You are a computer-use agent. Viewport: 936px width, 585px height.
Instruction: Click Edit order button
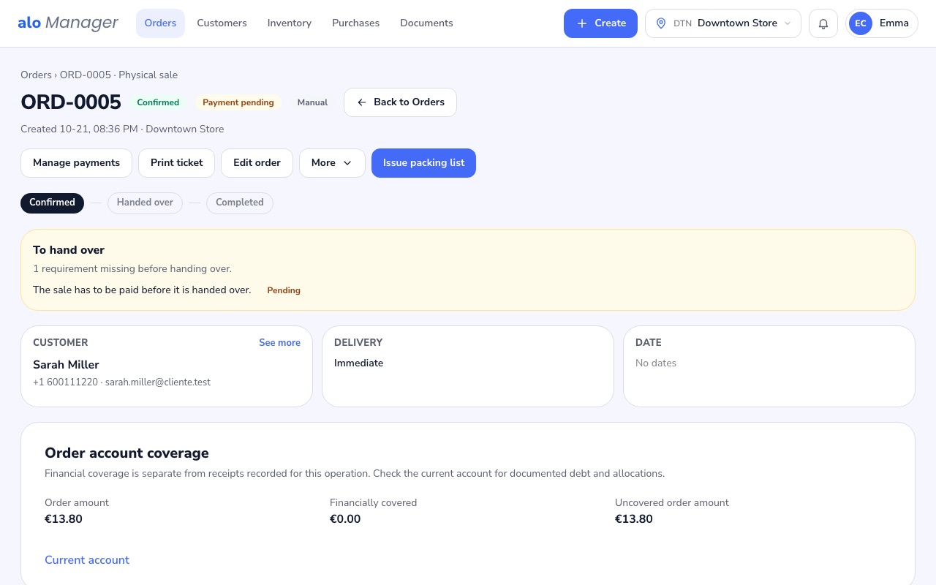257,163
